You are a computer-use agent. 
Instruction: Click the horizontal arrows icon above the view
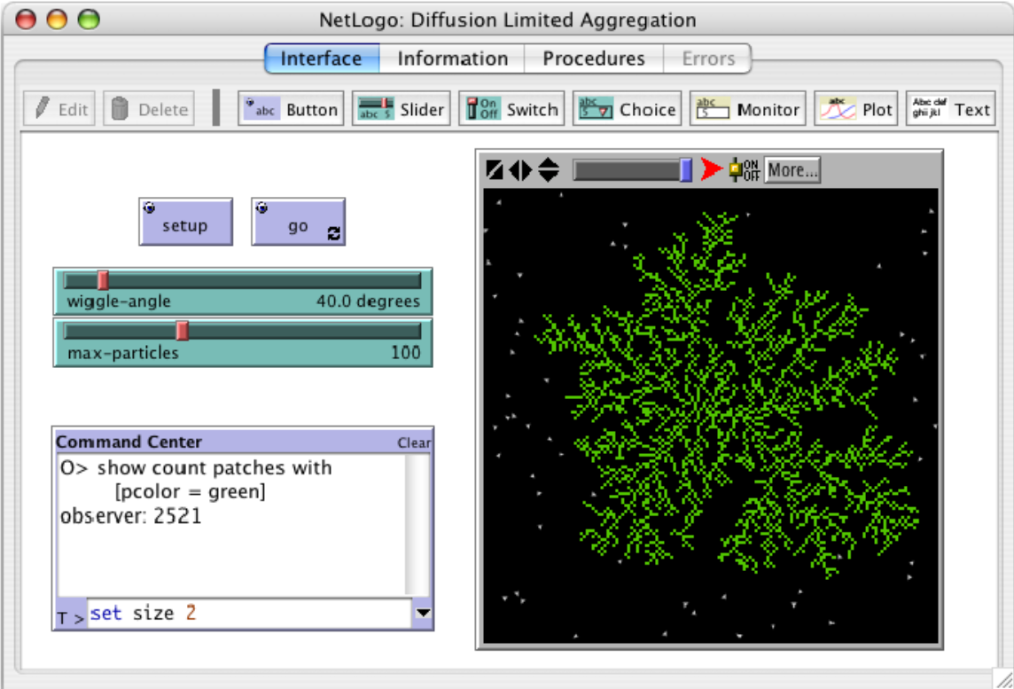pos(520,170)
